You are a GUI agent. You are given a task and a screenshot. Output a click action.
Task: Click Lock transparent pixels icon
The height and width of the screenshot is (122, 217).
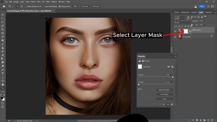(179, 26)
